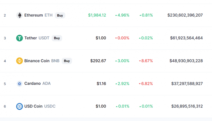
Task: Click Ethereum's $1,984.12 price
Action: [x=97, y=15]
